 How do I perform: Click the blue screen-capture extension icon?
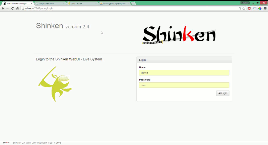coord(255,8)
